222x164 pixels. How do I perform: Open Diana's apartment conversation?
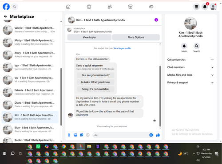30,105
